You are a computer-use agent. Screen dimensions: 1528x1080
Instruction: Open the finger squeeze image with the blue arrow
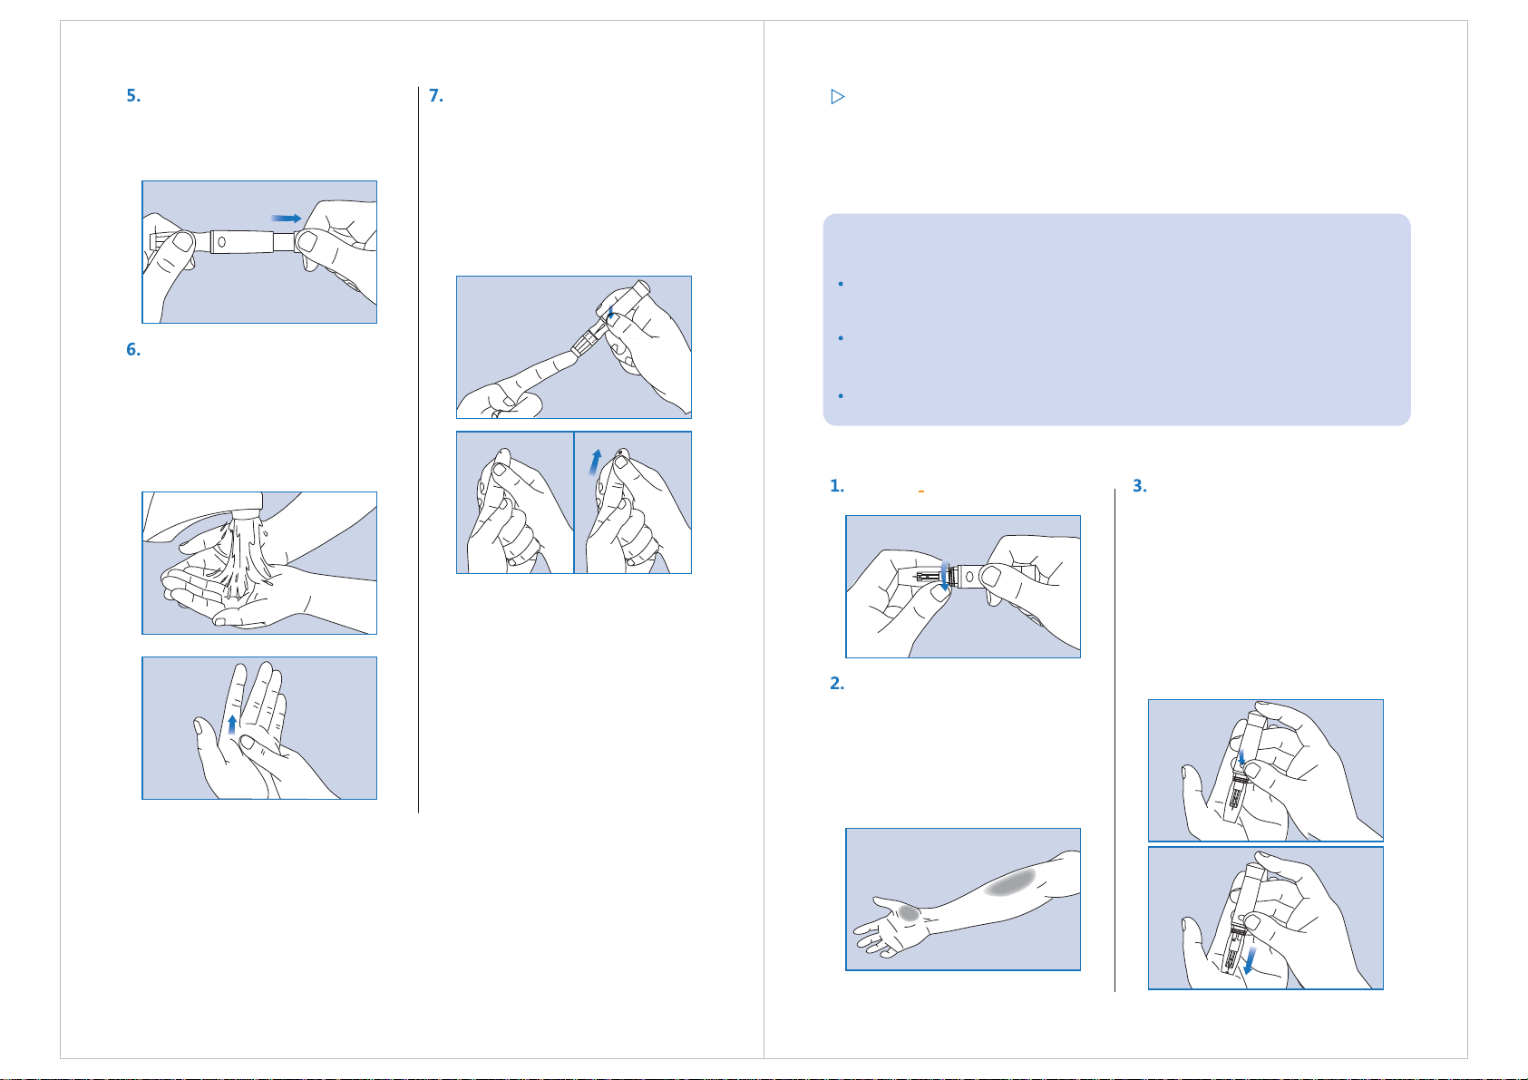633,502
